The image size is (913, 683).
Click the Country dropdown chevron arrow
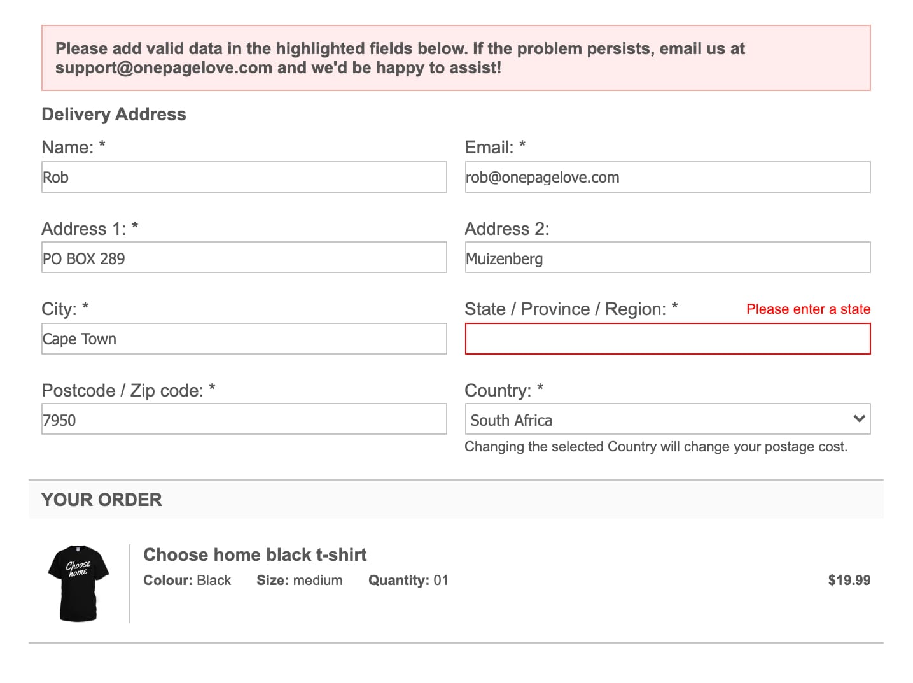pyautogui.click(x=858, y=419)
